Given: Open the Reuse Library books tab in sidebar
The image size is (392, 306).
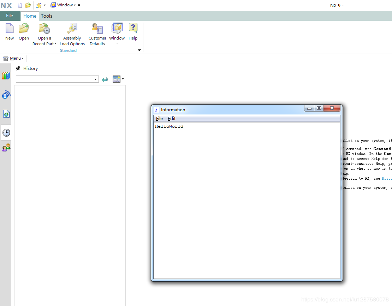Looking at the screenshot, I should pyautogui.click(x=6, y=76).
